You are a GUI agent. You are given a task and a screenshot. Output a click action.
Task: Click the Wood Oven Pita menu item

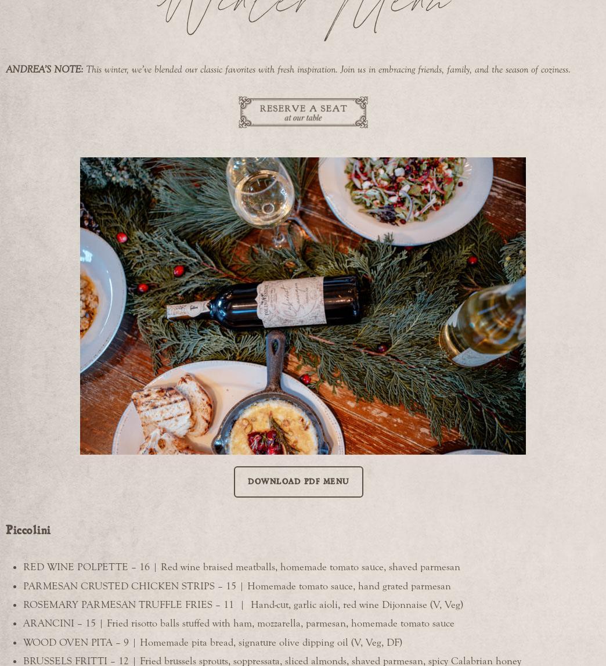[x=213, y=643]
